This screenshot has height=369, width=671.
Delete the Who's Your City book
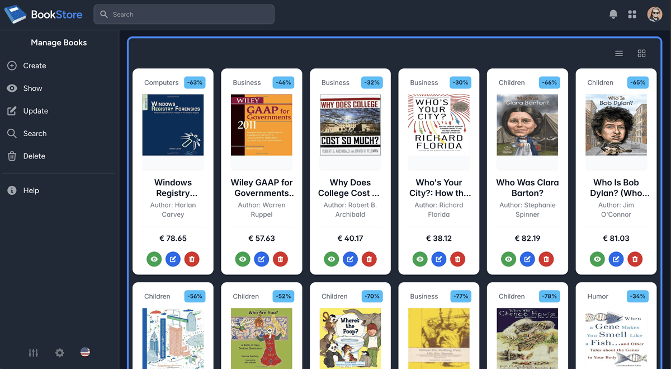click(x=458, y=259)
